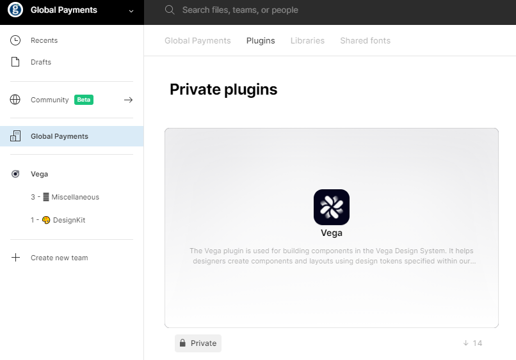Screen dimensions: 516x360
Task: Click the Miscellaneous stack emoji icon
Action: [x=46, y=197]
